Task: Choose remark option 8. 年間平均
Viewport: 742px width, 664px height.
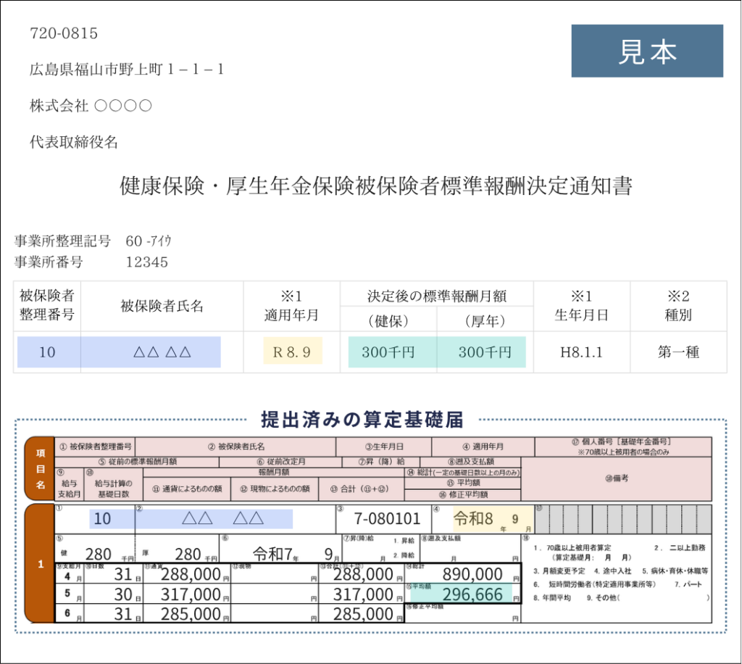Action: tap(552, 598)
